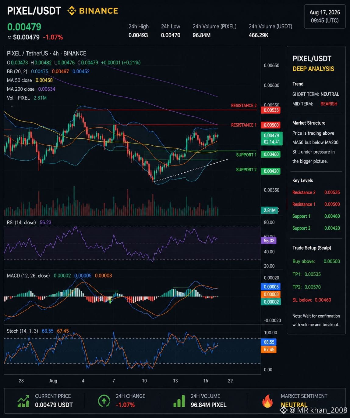Select the RSI (14, close) pane legend
This screenshot has height=418, width=350.
(x=29, y=223)
